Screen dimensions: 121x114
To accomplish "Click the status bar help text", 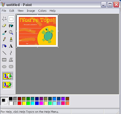I will click(x=30, y=112).
